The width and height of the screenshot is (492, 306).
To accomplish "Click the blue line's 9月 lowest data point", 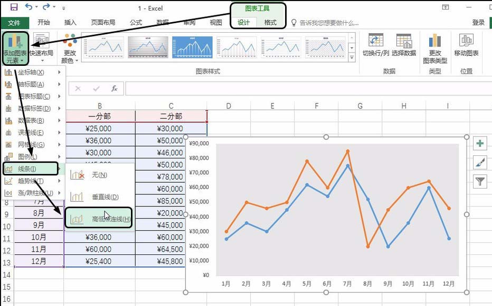I will pos(388,246).
